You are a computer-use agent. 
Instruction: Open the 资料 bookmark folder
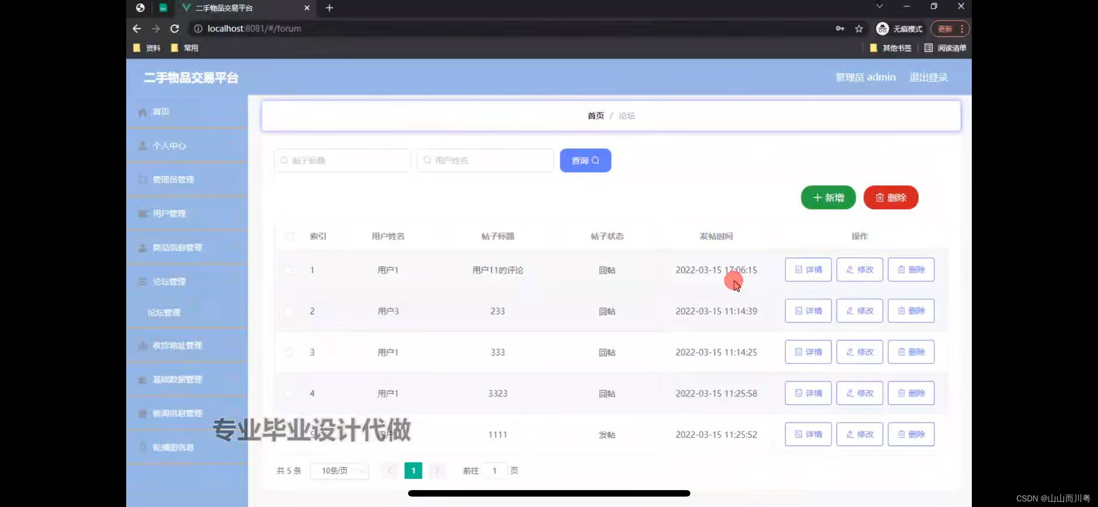(x=147, y=48)
